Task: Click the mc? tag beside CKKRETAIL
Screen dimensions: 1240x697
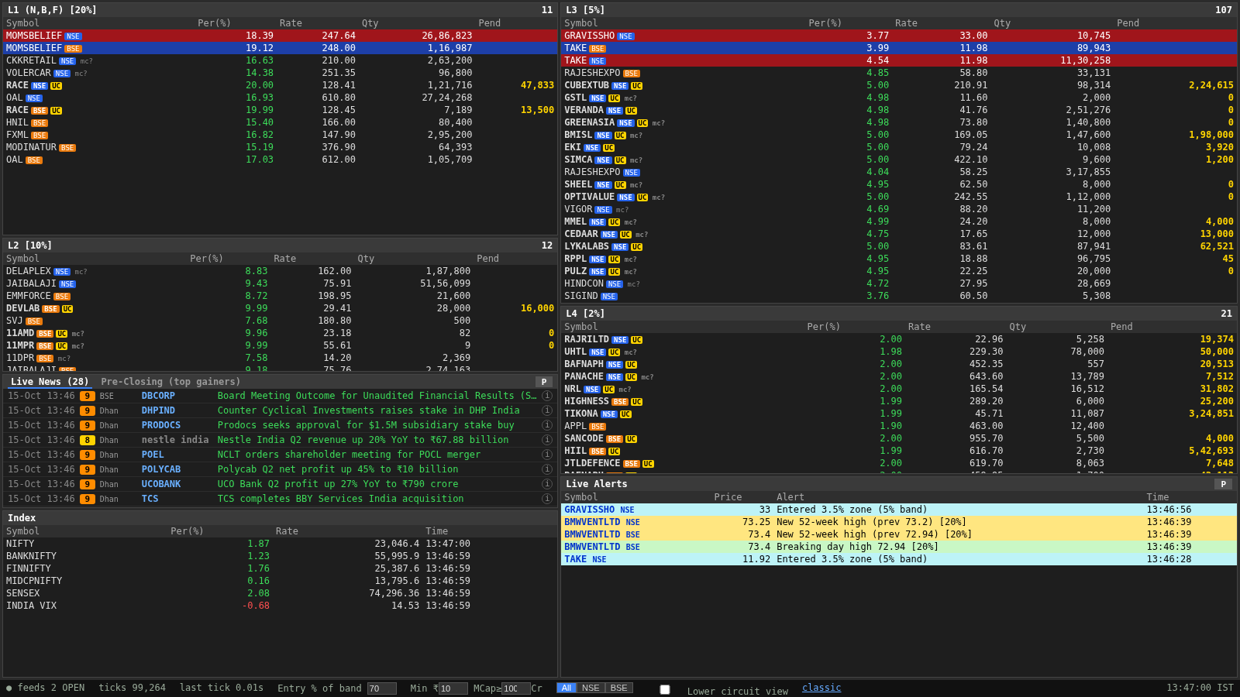Action: point(86,61)
